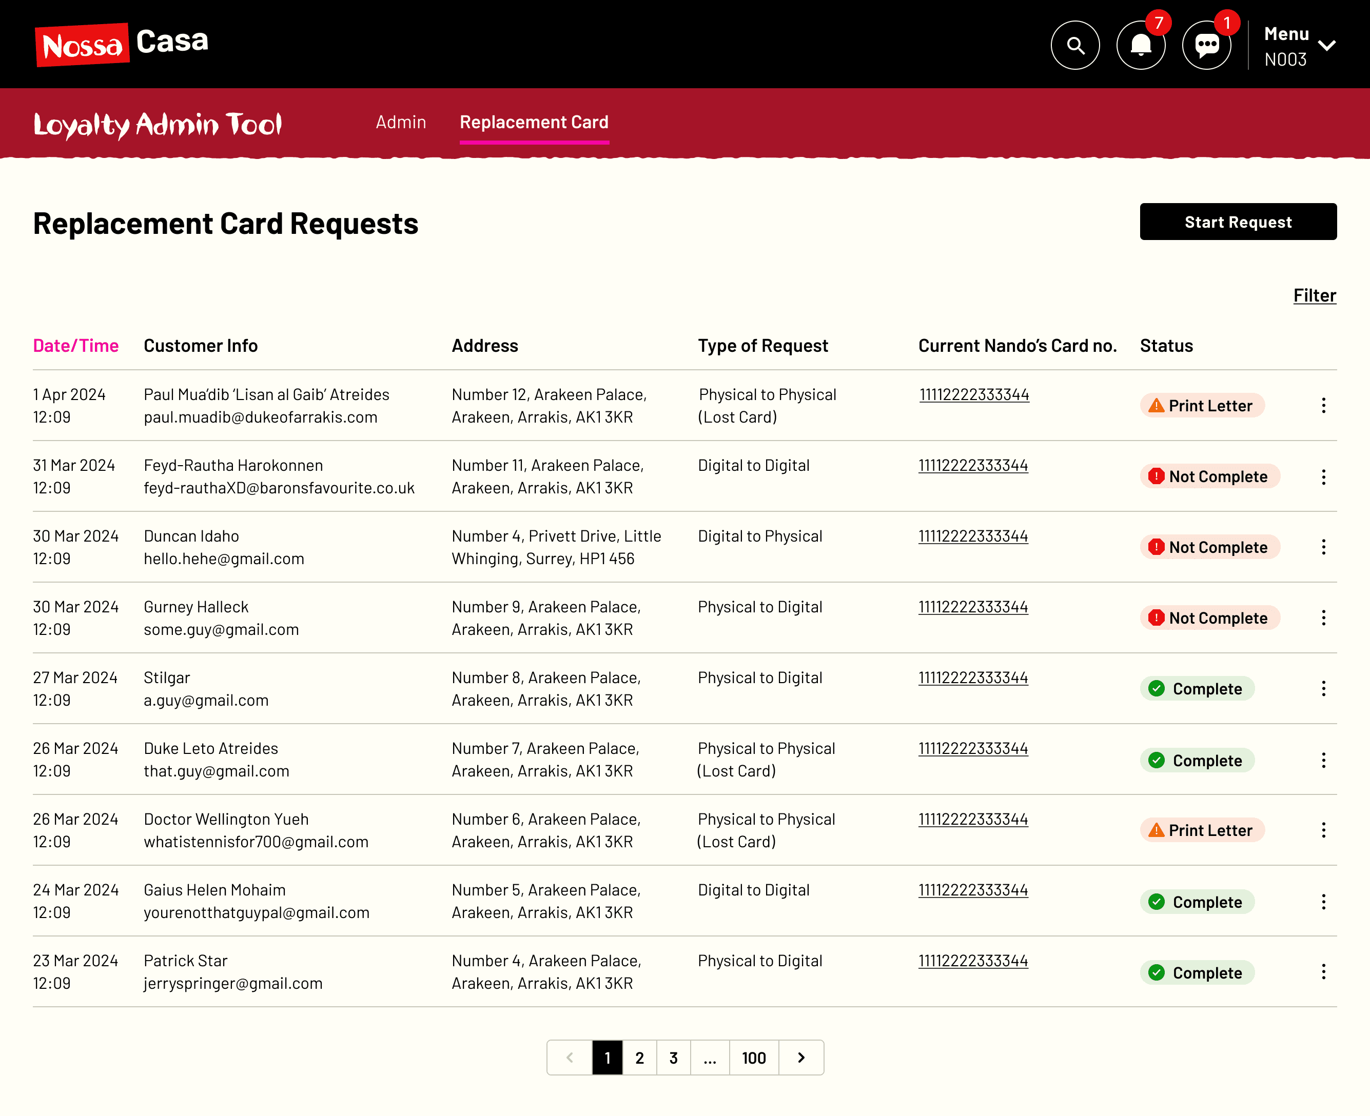Open kebab menu for Patrick Star row
Screen dimensions: 1370x1116
click(1323, 971)
